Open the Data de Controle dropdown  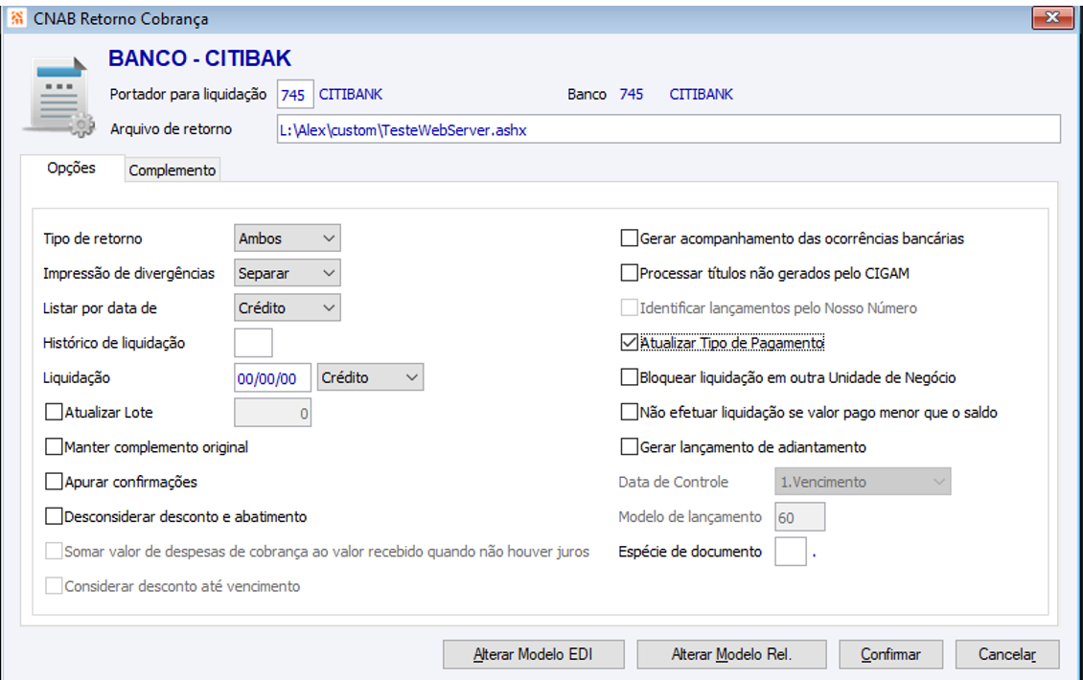pyautogui.click(x=863, y=481)
